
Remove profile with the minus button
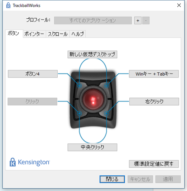tap(146, 21)
